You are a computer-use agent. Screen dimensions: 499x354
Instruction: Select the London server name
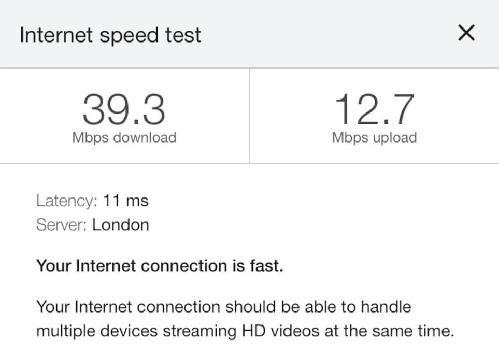pos(120,225)
